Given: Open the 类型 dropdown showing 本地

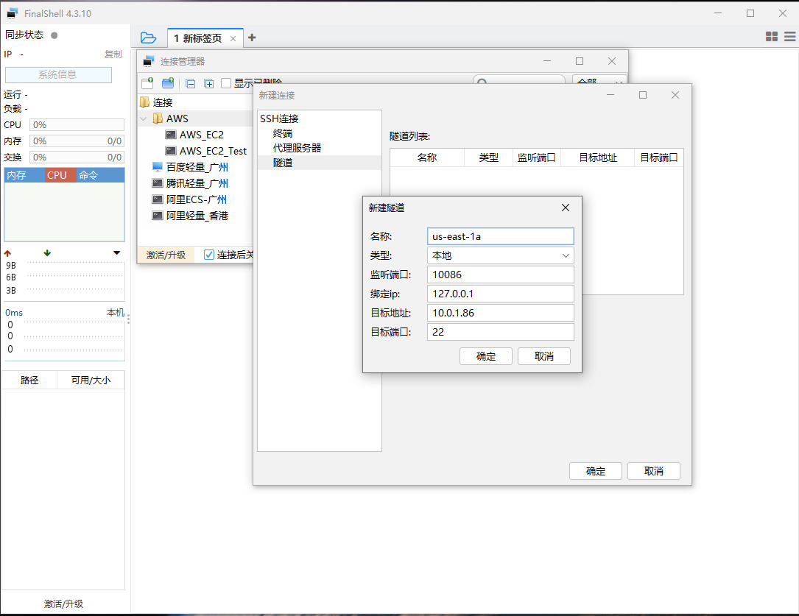Looking at the screenshot, I should [501, 255].
